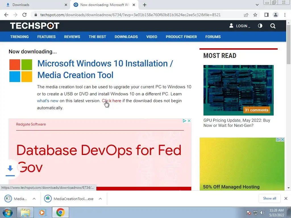291x218 pixels.
Task: Click the TechSpot logo
Action: (35, 26)
